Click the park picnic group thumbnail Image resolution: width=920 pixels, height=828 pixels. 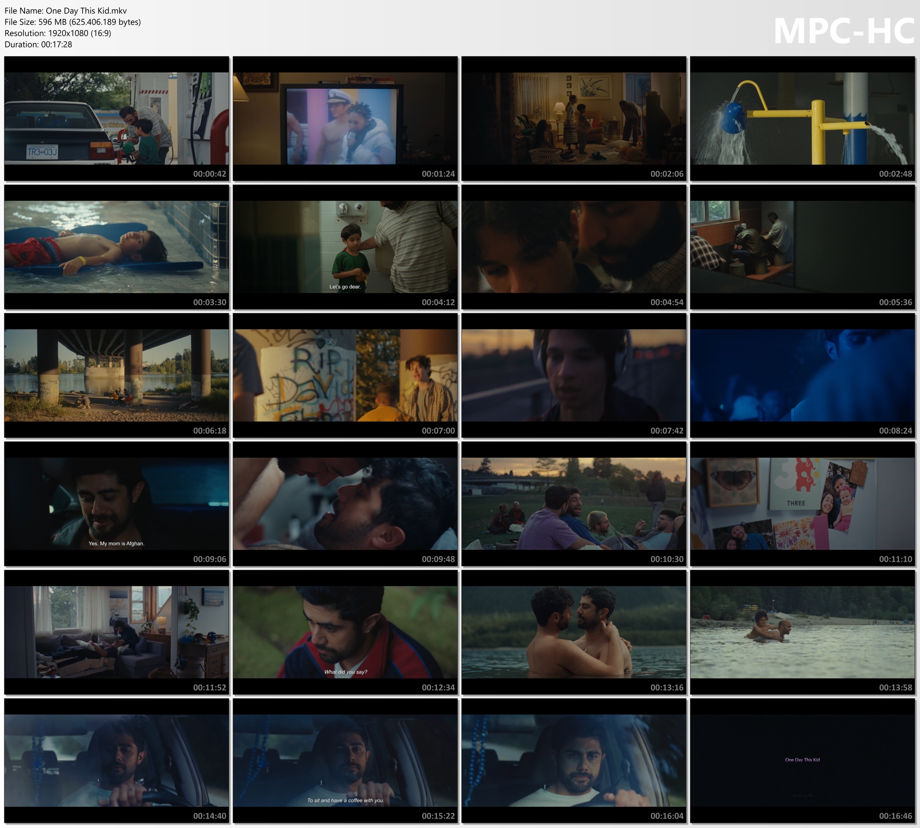tap(574, 503)
